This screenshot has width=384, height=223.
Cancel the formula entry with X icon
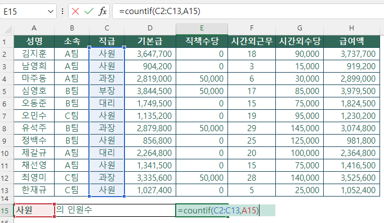click(75, 11)
